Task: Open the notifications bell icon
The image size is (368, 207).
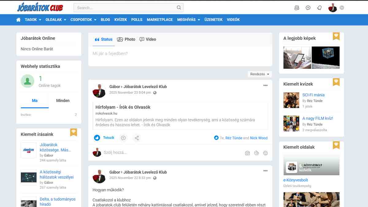Action: (319, 8)
